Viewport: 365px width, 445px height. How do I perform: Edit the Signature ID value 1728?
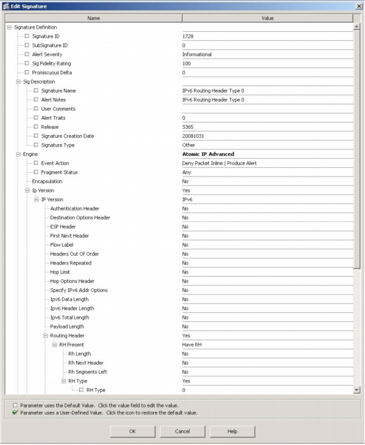coord(267,36)
